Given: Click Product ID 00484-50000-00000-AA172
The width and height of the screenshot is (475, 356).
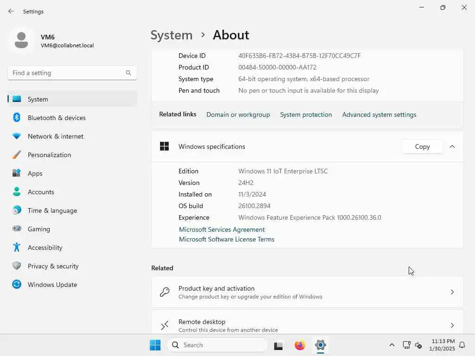Looking at the screenshot, I should [x=277, y=67].
